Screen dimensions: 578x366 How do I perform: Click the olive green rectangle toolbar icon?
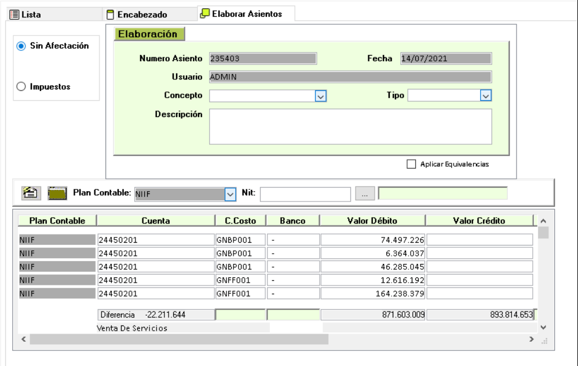56,193
